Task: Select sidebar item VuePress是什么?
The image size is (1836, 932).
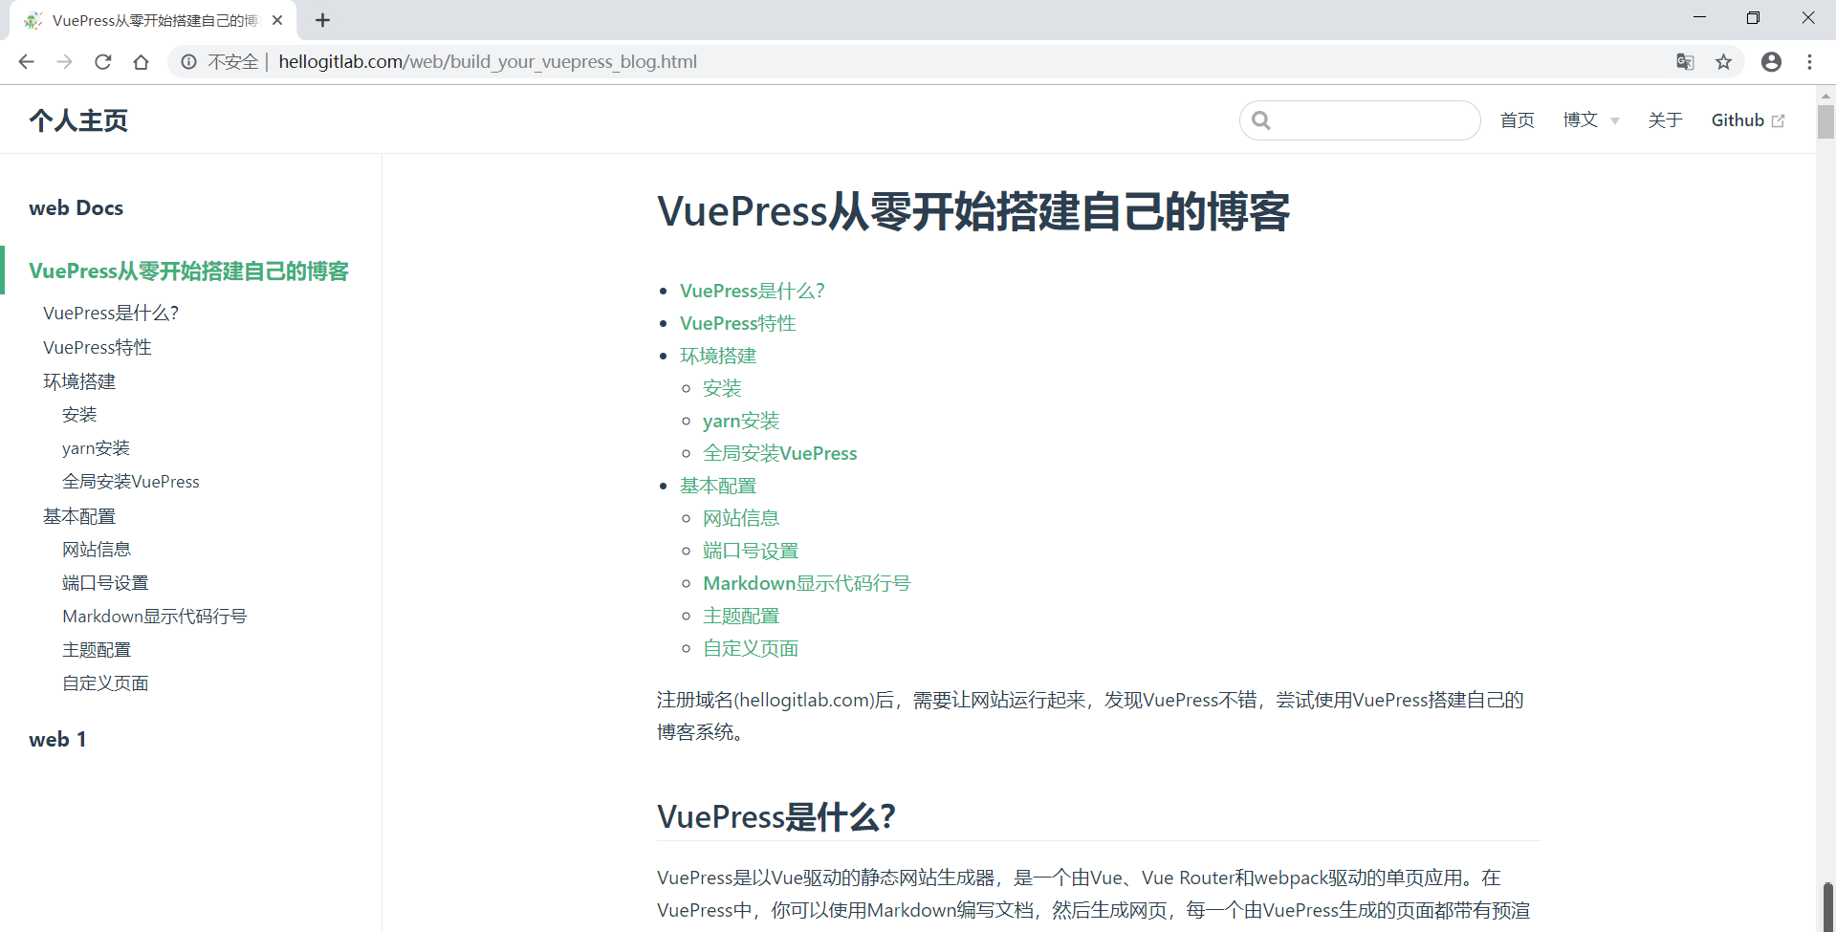Action: tap(111, 314)
